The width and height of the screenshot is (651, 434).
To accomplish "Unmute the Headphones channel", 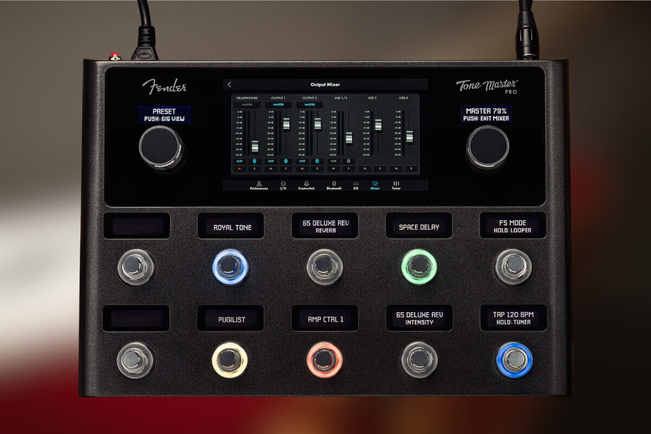I will (x=240, y=168).
